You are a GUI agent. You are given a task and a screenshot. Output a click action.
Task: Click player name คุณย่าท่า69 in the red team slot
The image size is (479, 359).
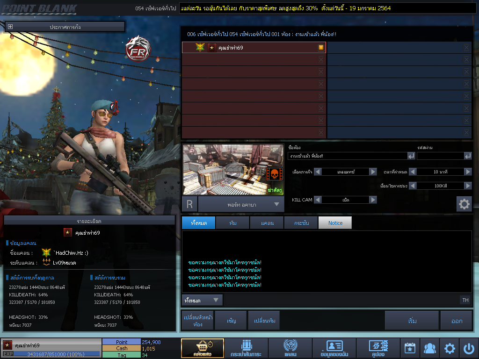coord(231,48)
